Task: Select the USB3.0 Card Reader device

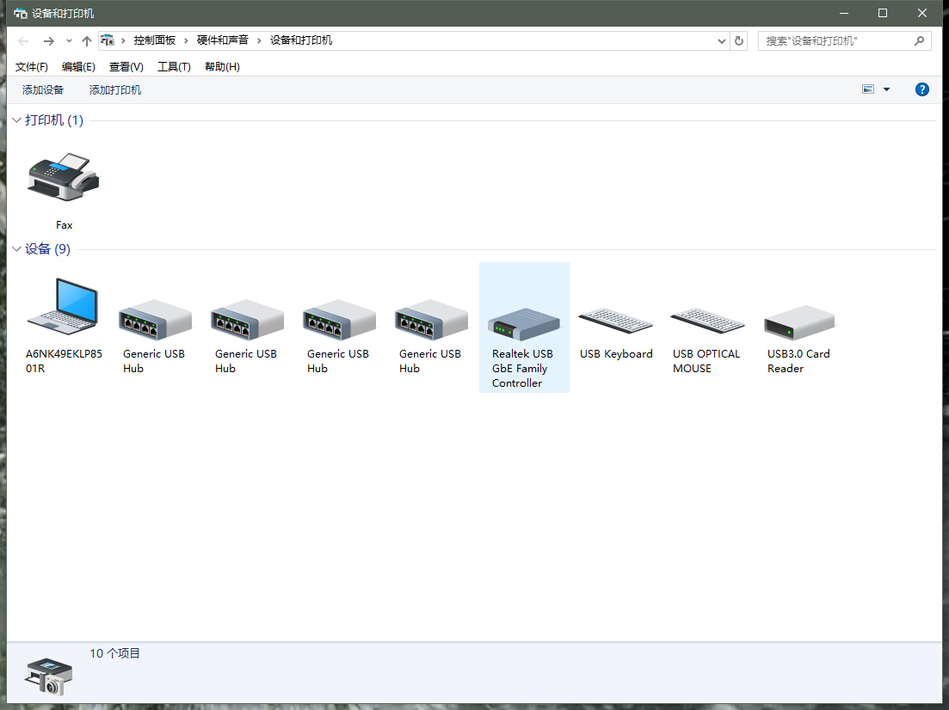Action: [798, 322]
